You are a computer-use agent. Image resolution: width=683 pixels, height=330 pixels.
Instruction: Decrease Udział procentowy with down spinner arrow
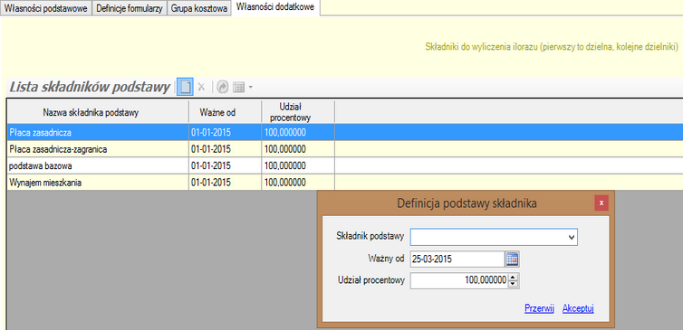click(x=513, y=284)
